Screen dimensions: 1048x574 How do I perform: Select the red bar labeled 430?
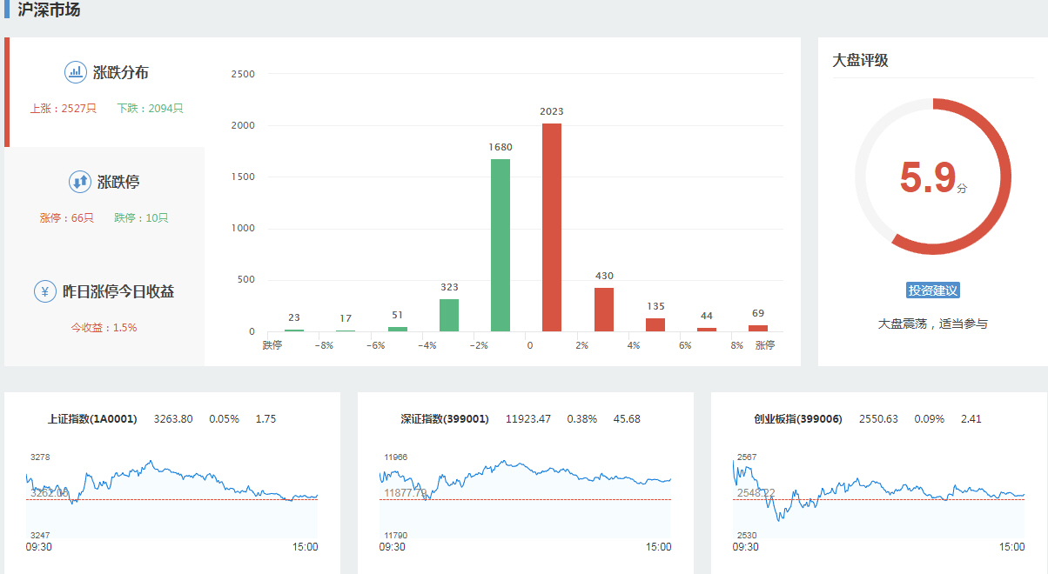click(604, 310)
